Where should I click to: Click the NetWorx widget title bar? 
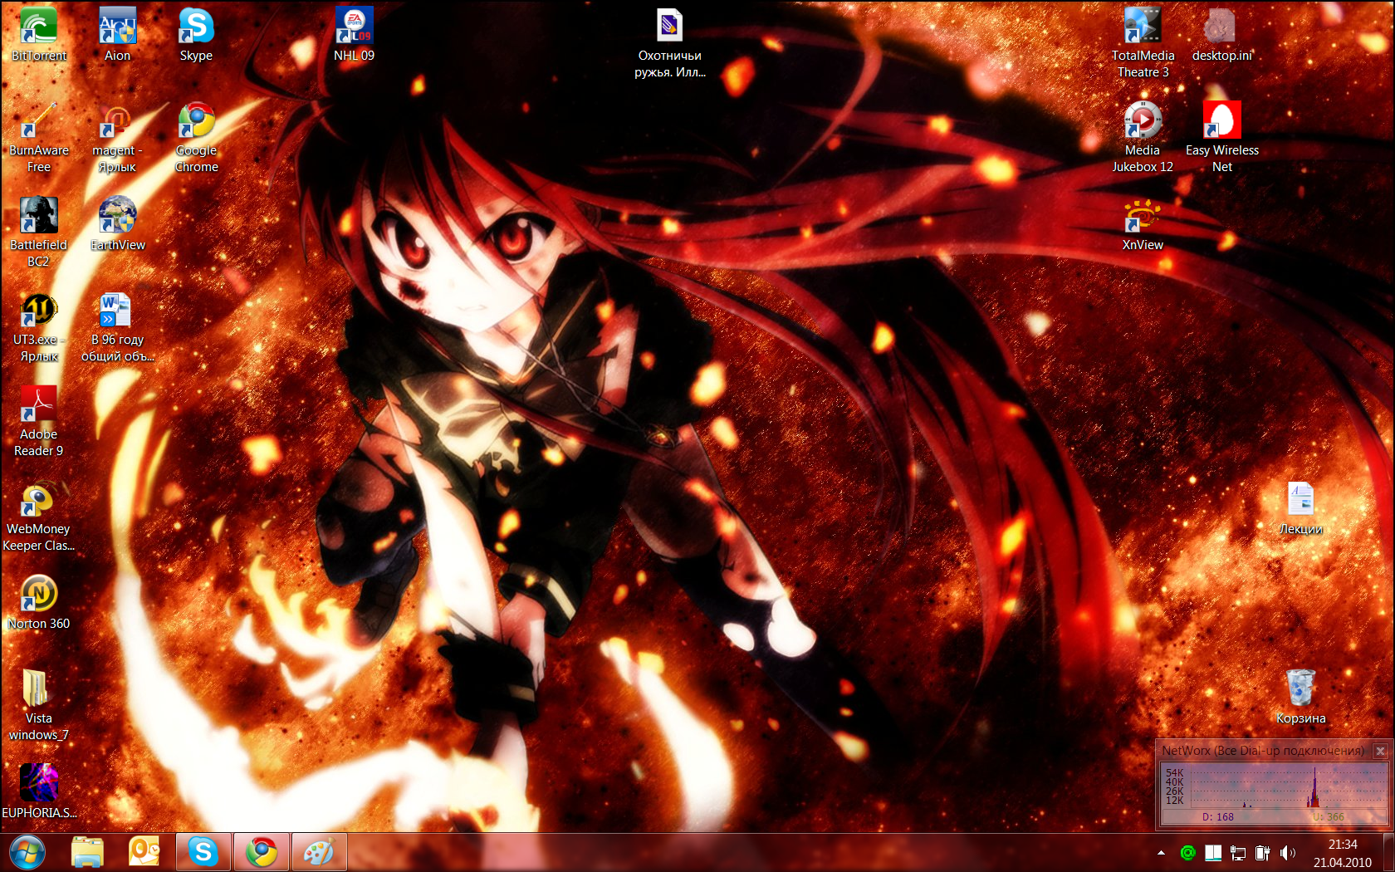[x=1263, y=751]
